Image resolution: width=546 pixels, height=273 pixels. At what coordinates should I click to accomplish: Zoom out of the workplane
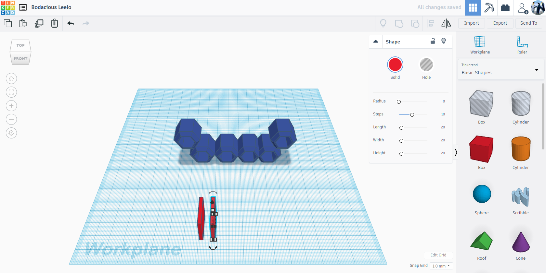click(x=11, y=119)
